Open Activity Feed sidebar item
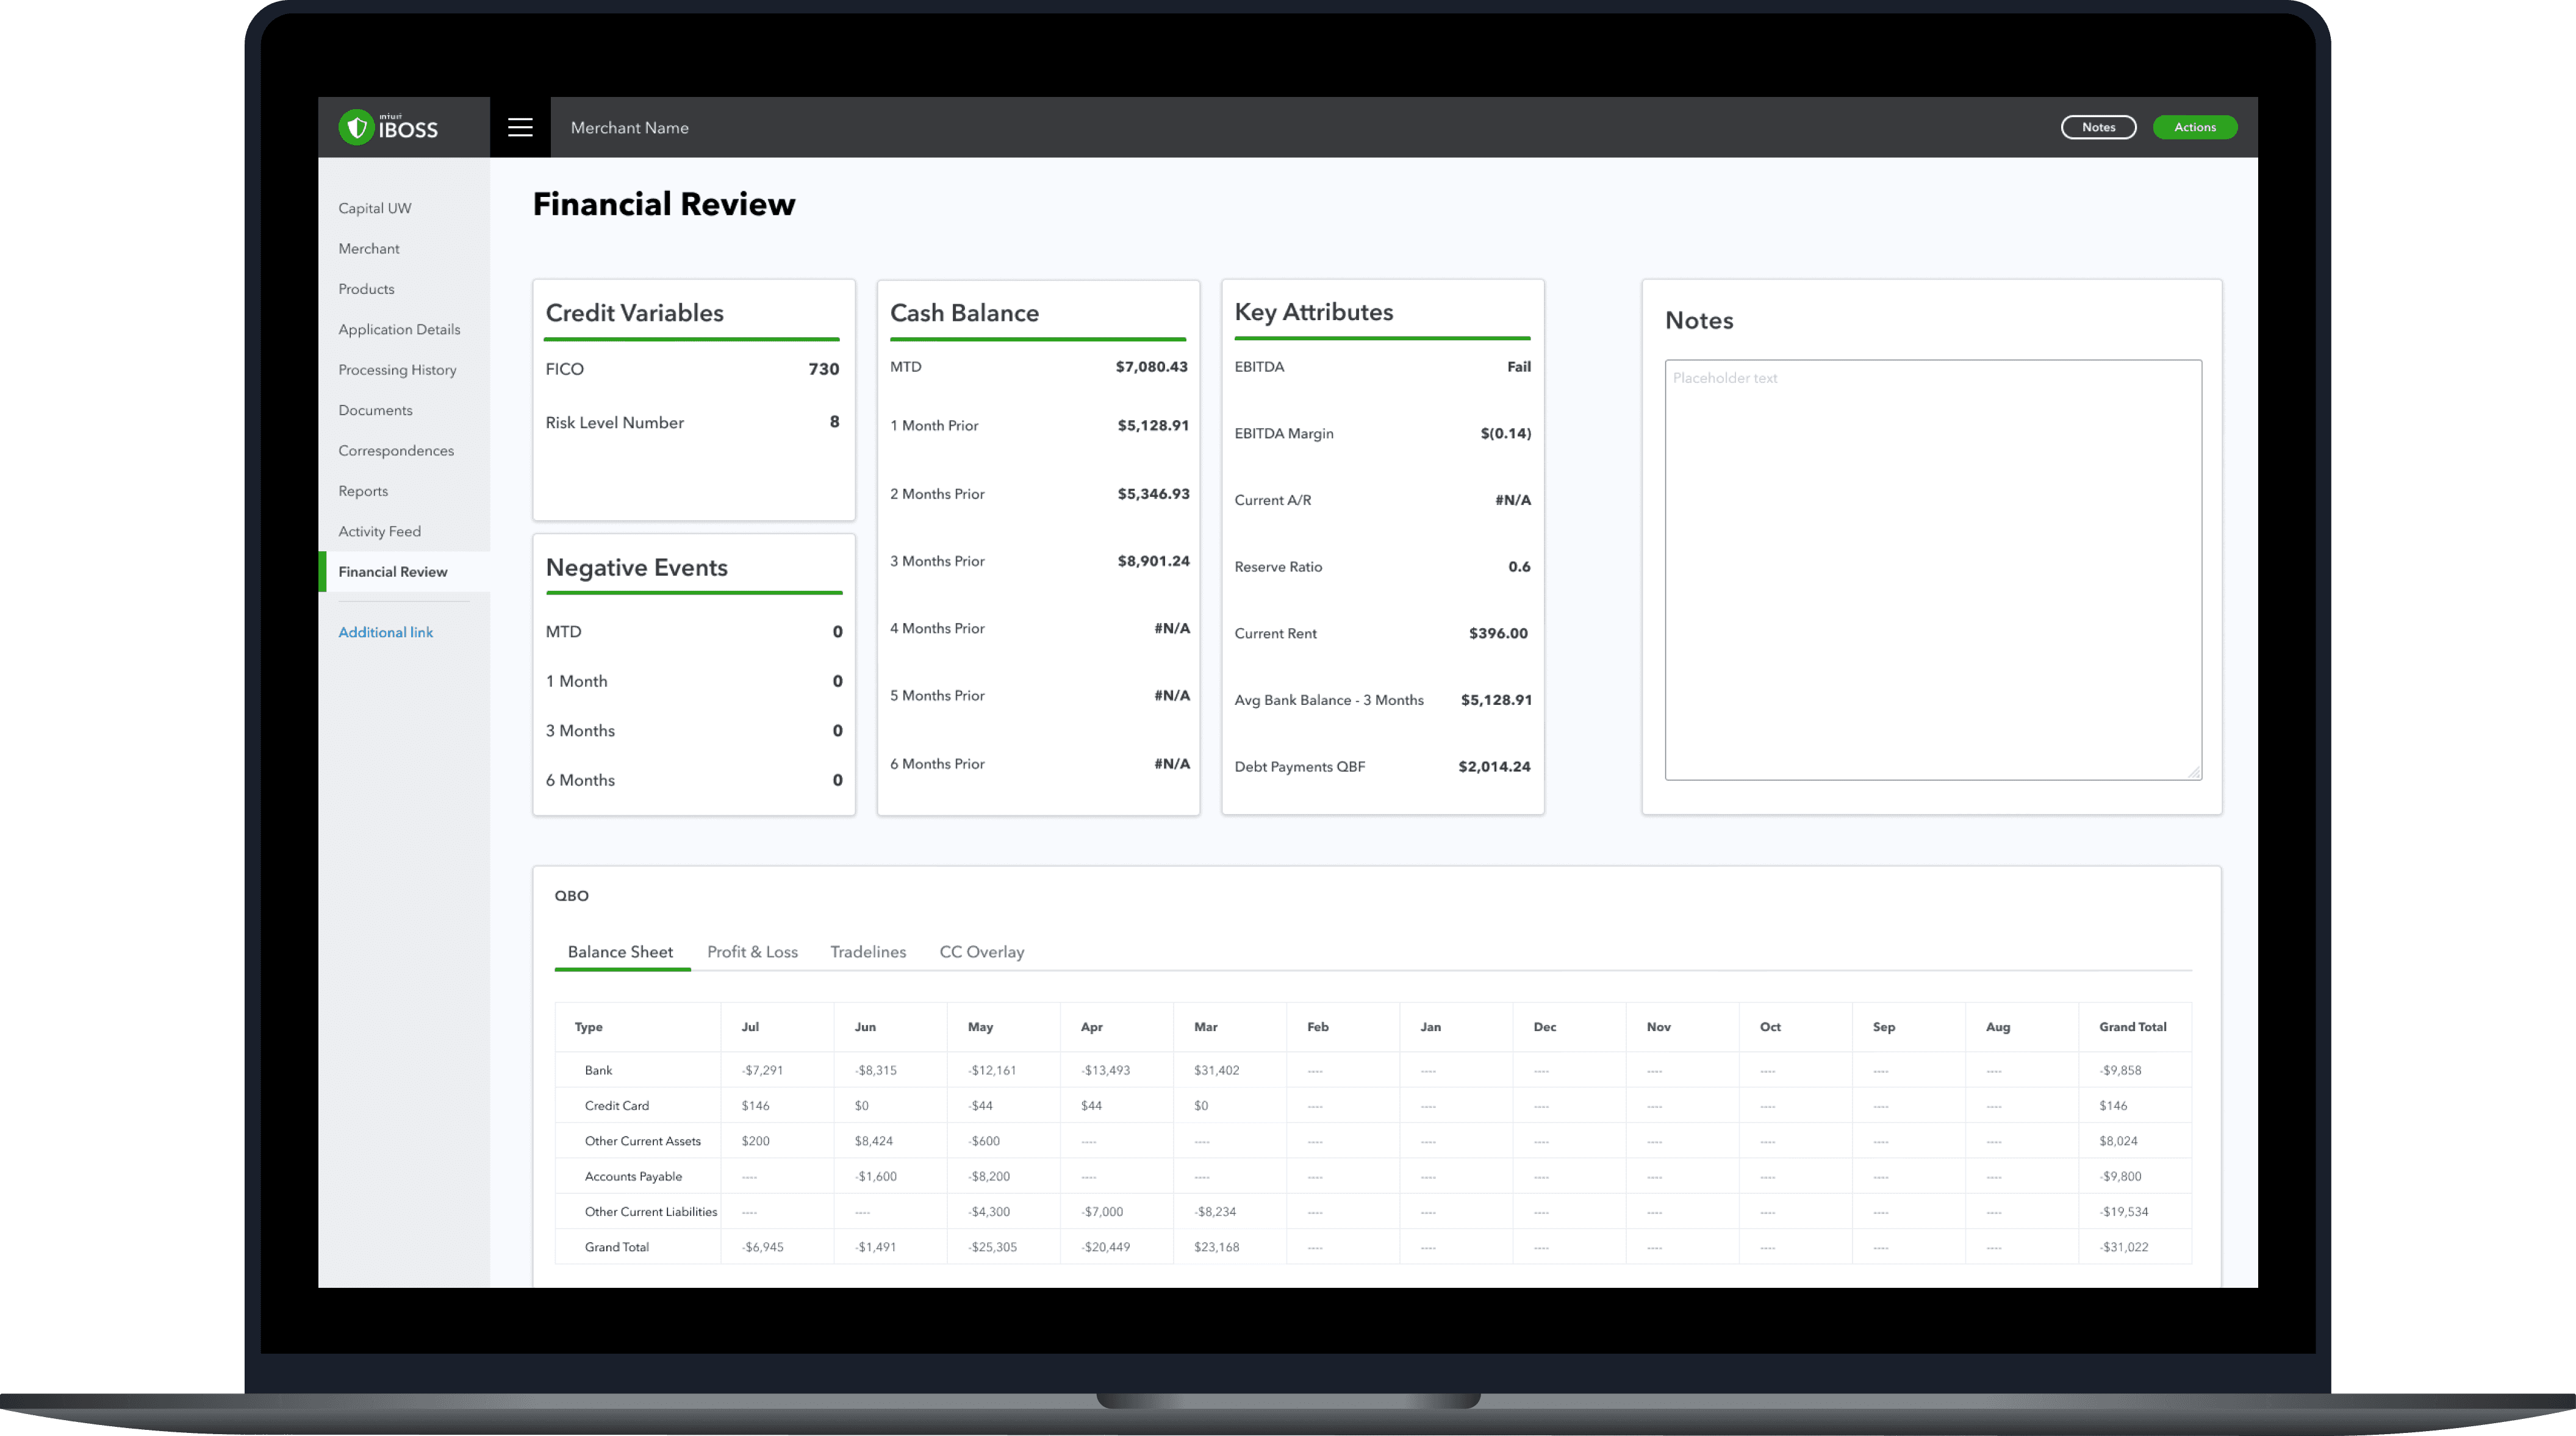 coord(379,532)
